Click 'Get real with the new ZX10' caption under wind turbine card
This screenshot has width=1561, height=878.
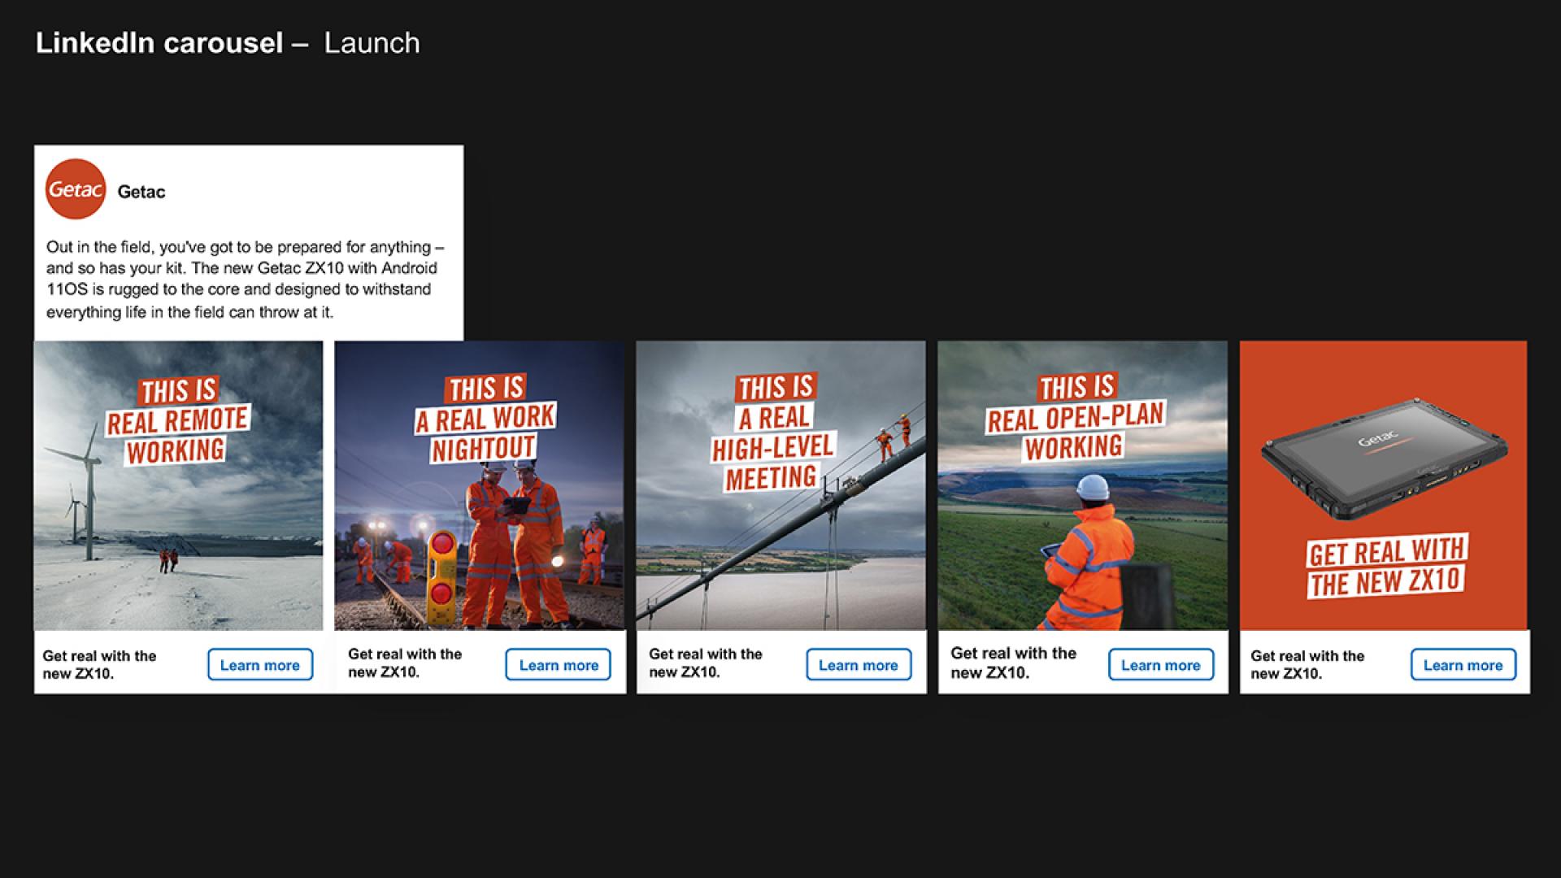[x=99, y=665]
